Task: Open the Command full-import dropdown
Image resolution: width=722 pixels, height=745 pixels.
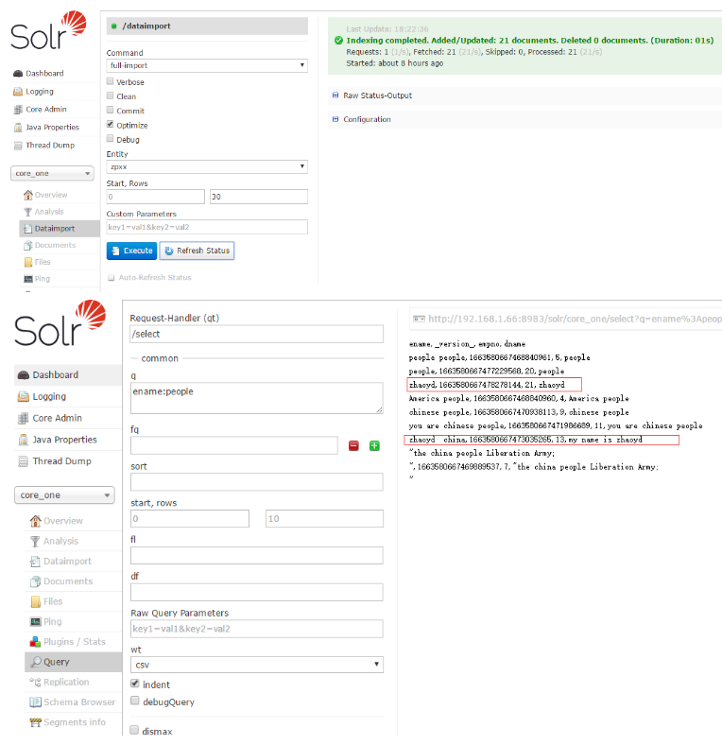Action: (x=207, y=65)
